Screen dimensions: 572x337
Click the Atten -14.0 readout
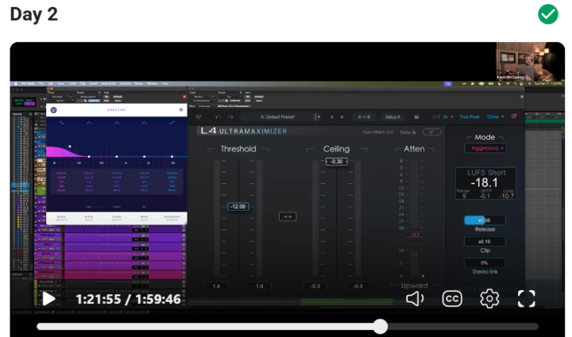pos(415,235)
